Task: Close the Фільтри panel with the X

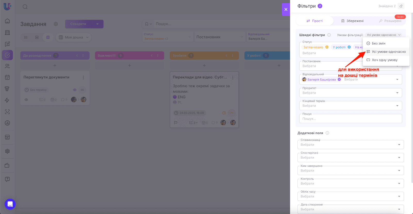Action: click(x=286, y=10)
